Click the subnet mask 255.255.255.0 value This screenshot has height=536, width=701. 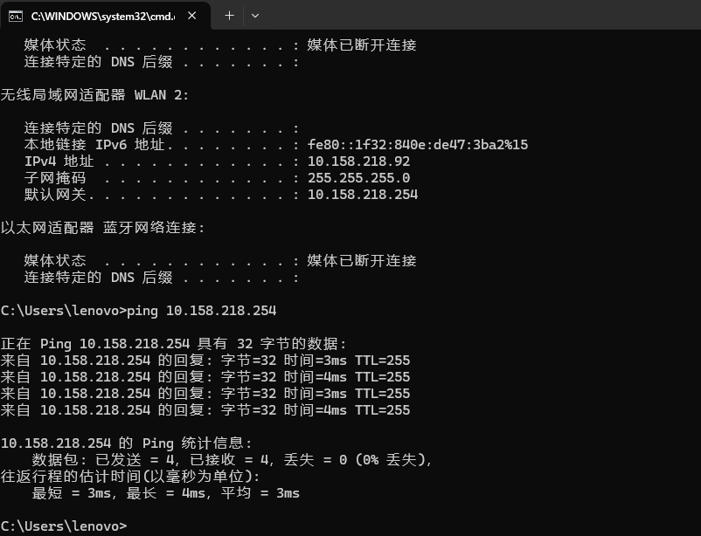click(358, 178)
